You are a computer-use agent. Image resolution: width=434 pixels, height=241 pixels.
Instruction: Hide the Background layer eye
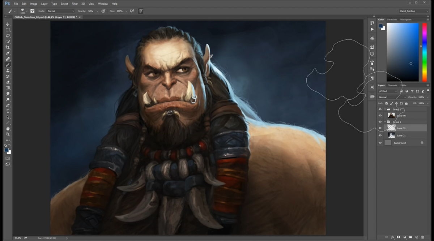click(x=380, y=143)
